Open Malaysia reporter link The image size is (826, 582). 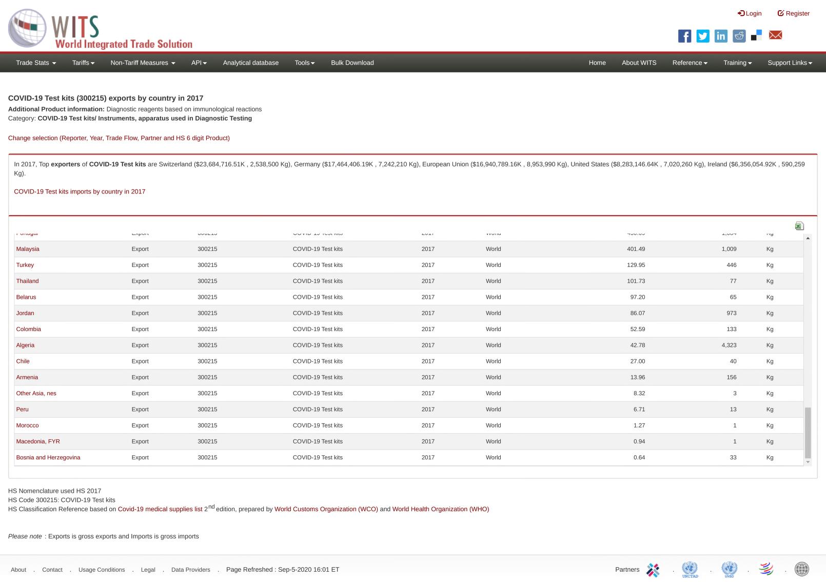(28, 249)
